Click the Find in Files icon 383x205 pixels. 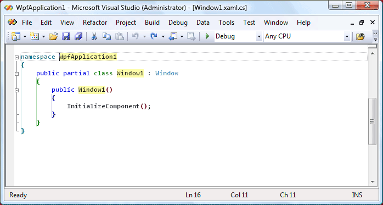pyautogui.click(x=361, y=37)
